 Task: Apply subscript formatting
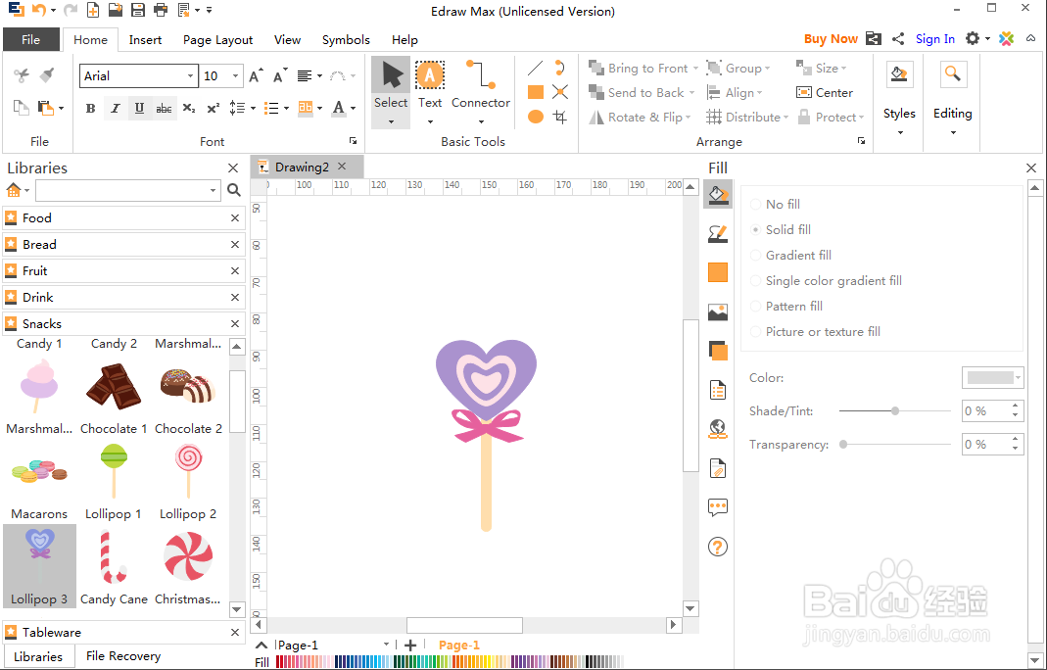(189, 108)
